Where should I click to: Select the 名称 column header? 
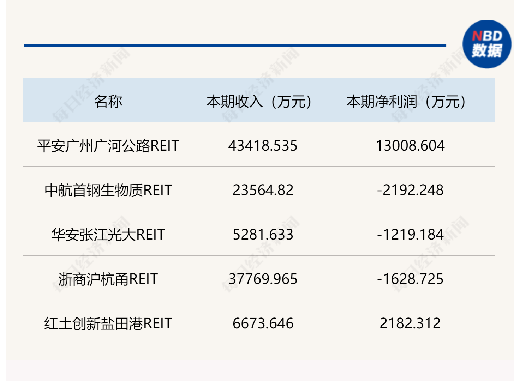pos(108,101)
